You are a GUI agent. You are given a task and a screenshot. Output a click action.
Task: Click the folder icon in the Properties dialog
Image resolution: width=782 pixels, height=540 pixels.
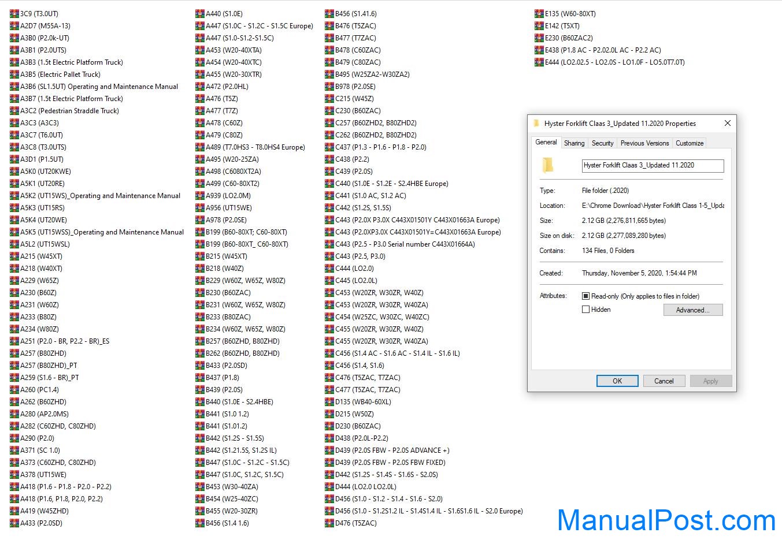pyautogui.click(x=548, y=165)
